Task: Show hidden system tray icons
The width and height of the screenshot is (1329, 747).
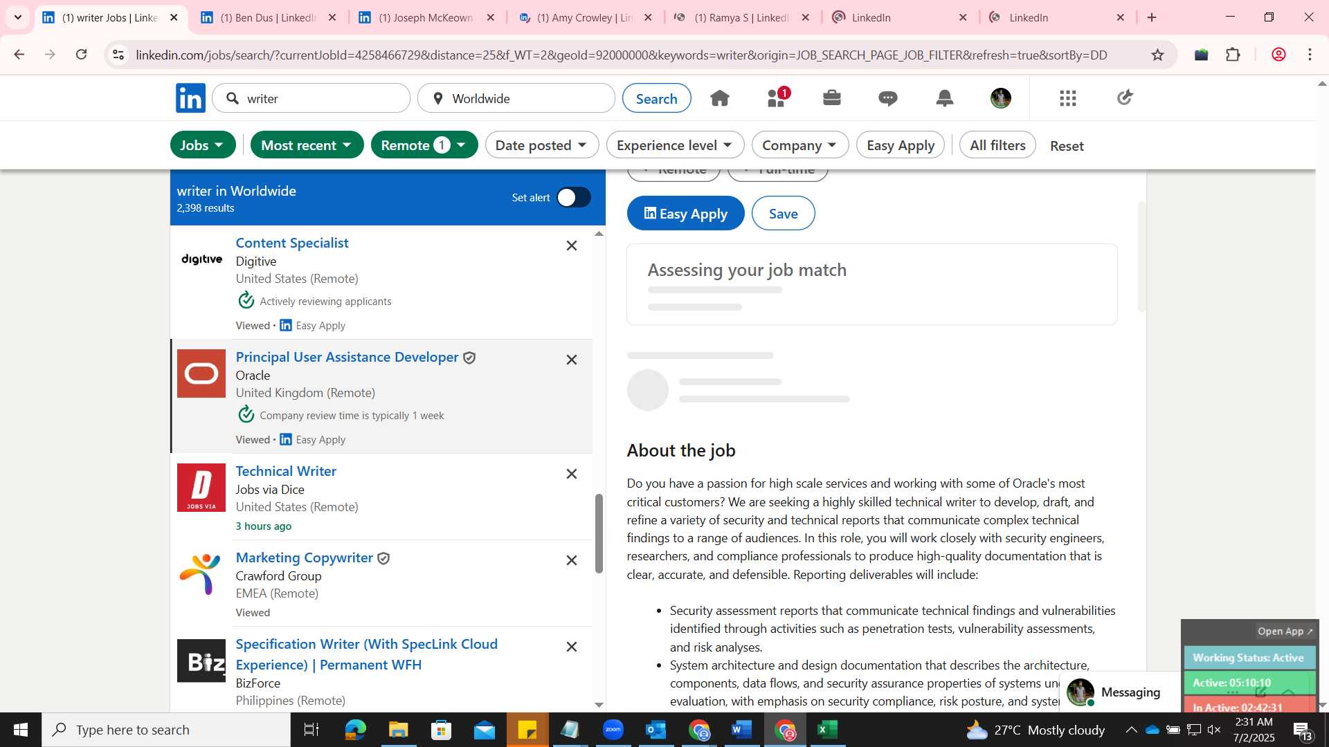Action: pyautogui.click(x=1131, y=730)
